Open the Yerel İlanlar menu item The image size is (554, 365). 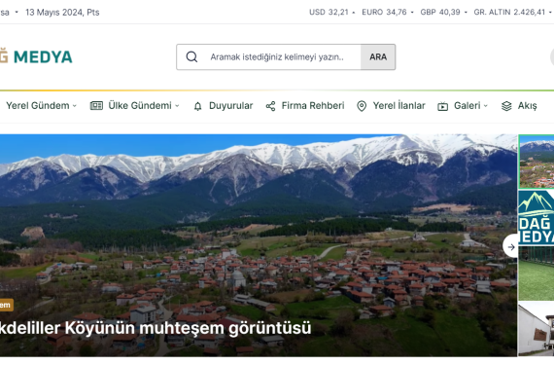coord(398,106)
